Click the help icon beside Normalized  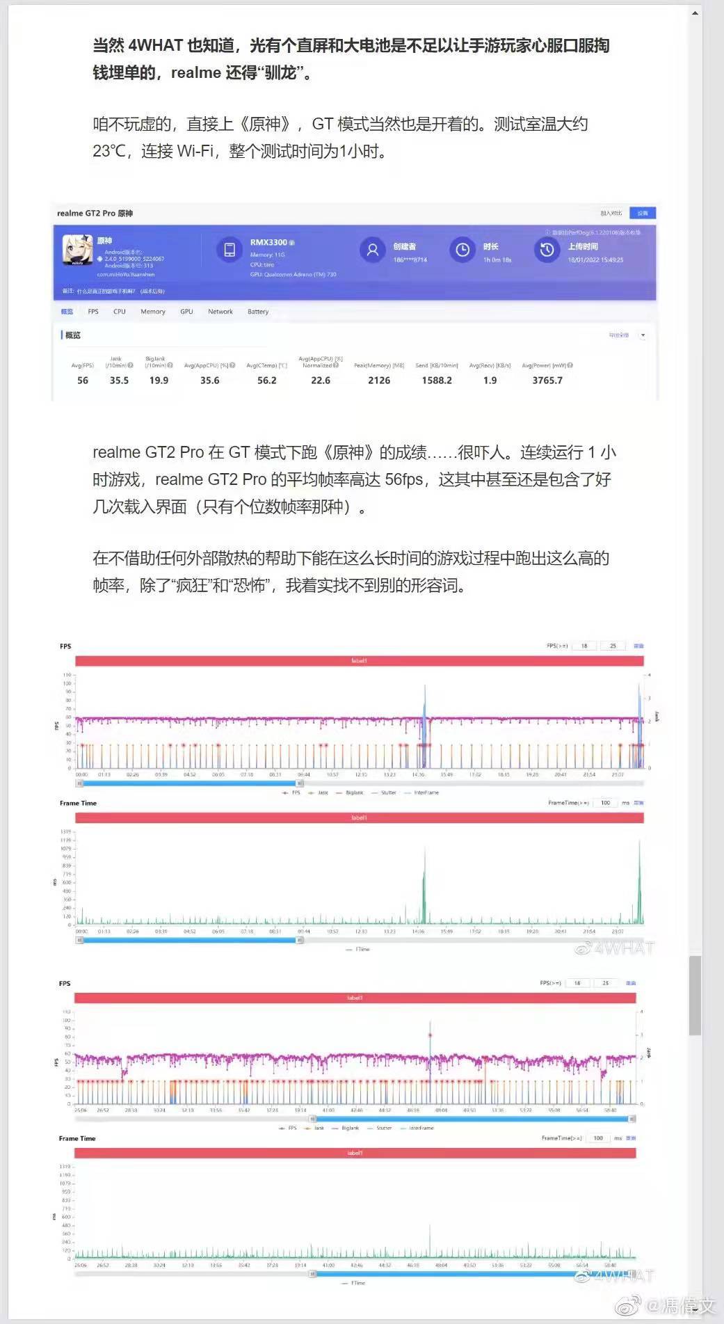[x=337, y=365]
